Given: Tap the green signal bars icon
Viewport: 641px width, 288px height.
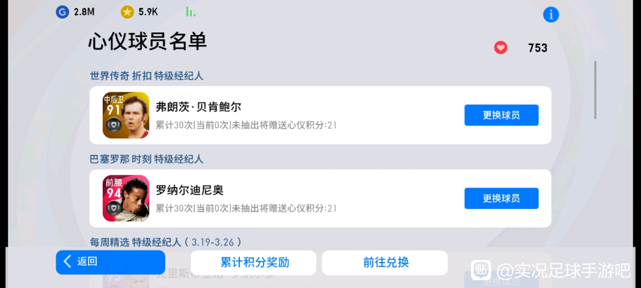Looking at the screenshot, I should pos(191,12).
